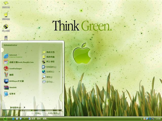Click the Administrator user name
This screenshot has width=162, height=121.
(x=10, y=45)
